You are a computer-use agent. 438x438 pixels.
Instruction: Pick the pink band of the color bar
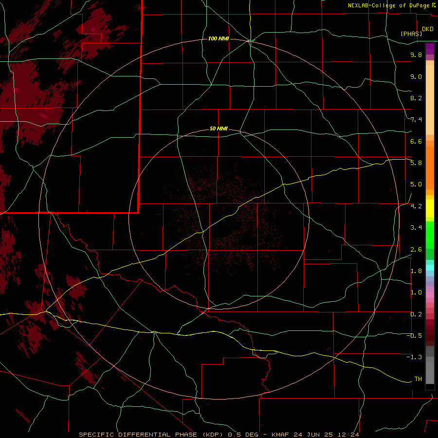430,295
